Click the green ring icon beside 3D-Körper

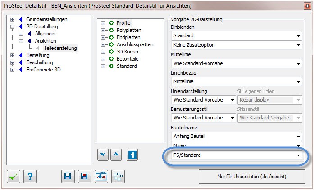coord(111,52)
